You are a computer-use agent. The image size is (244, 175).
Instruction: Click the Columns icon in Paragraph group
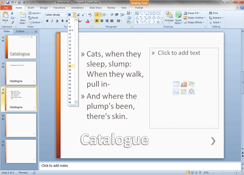click(119, 21)
